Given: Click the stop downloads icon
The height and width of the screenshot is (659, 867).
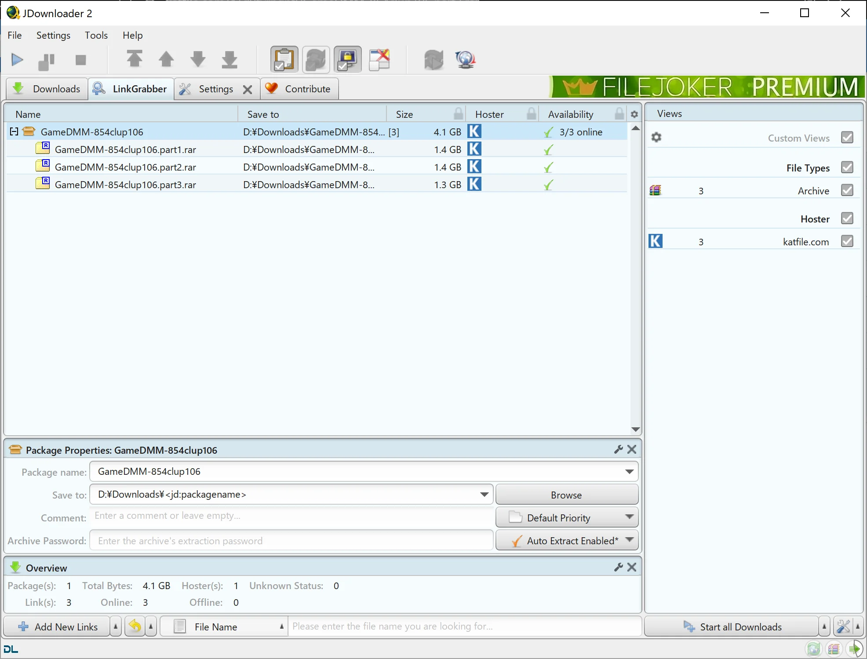Looking at the screenshot, I should (x=81, y=60).
